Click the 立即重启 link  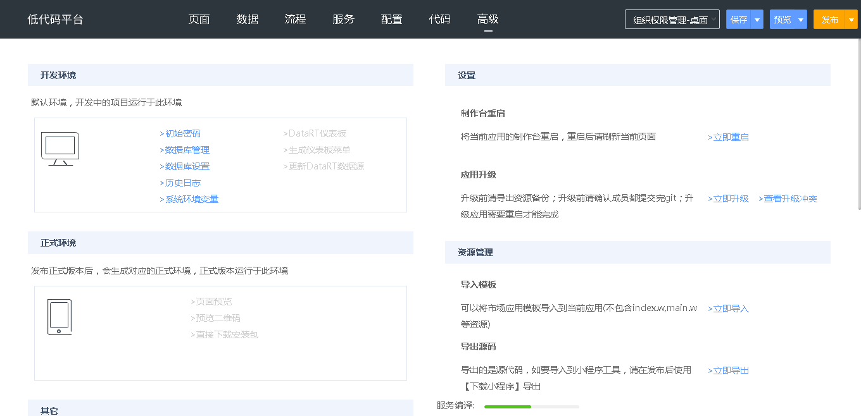click(729, 137)
